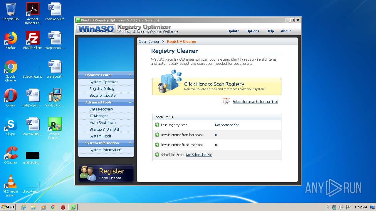Click Not Scheduled Yet link
Viewport: 376px width, 211px height.
199,155
